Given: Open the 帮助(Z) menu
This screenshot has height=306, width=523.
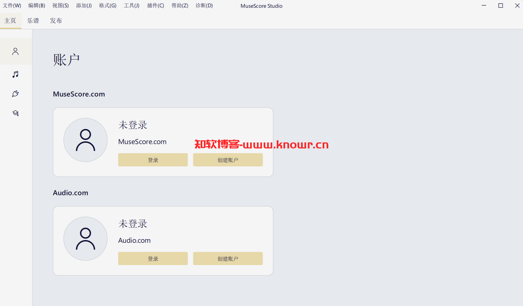Looking at the screenshot, I should [180, 6].
